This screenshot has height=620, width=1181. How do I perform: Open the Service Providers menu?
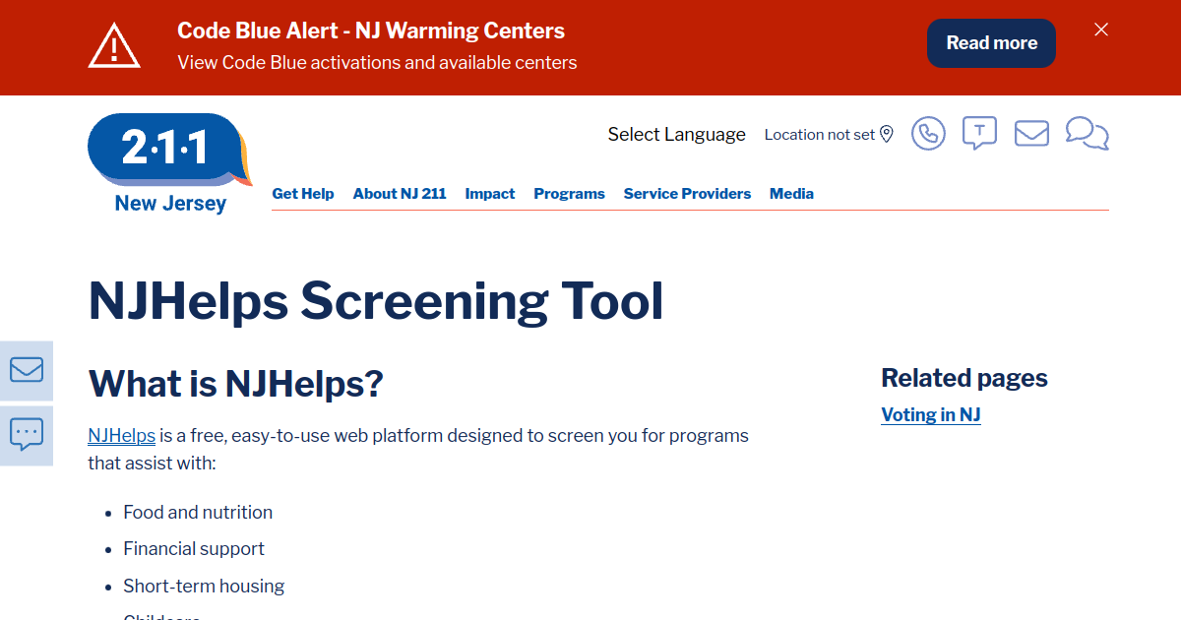click(x=687, y=194)
